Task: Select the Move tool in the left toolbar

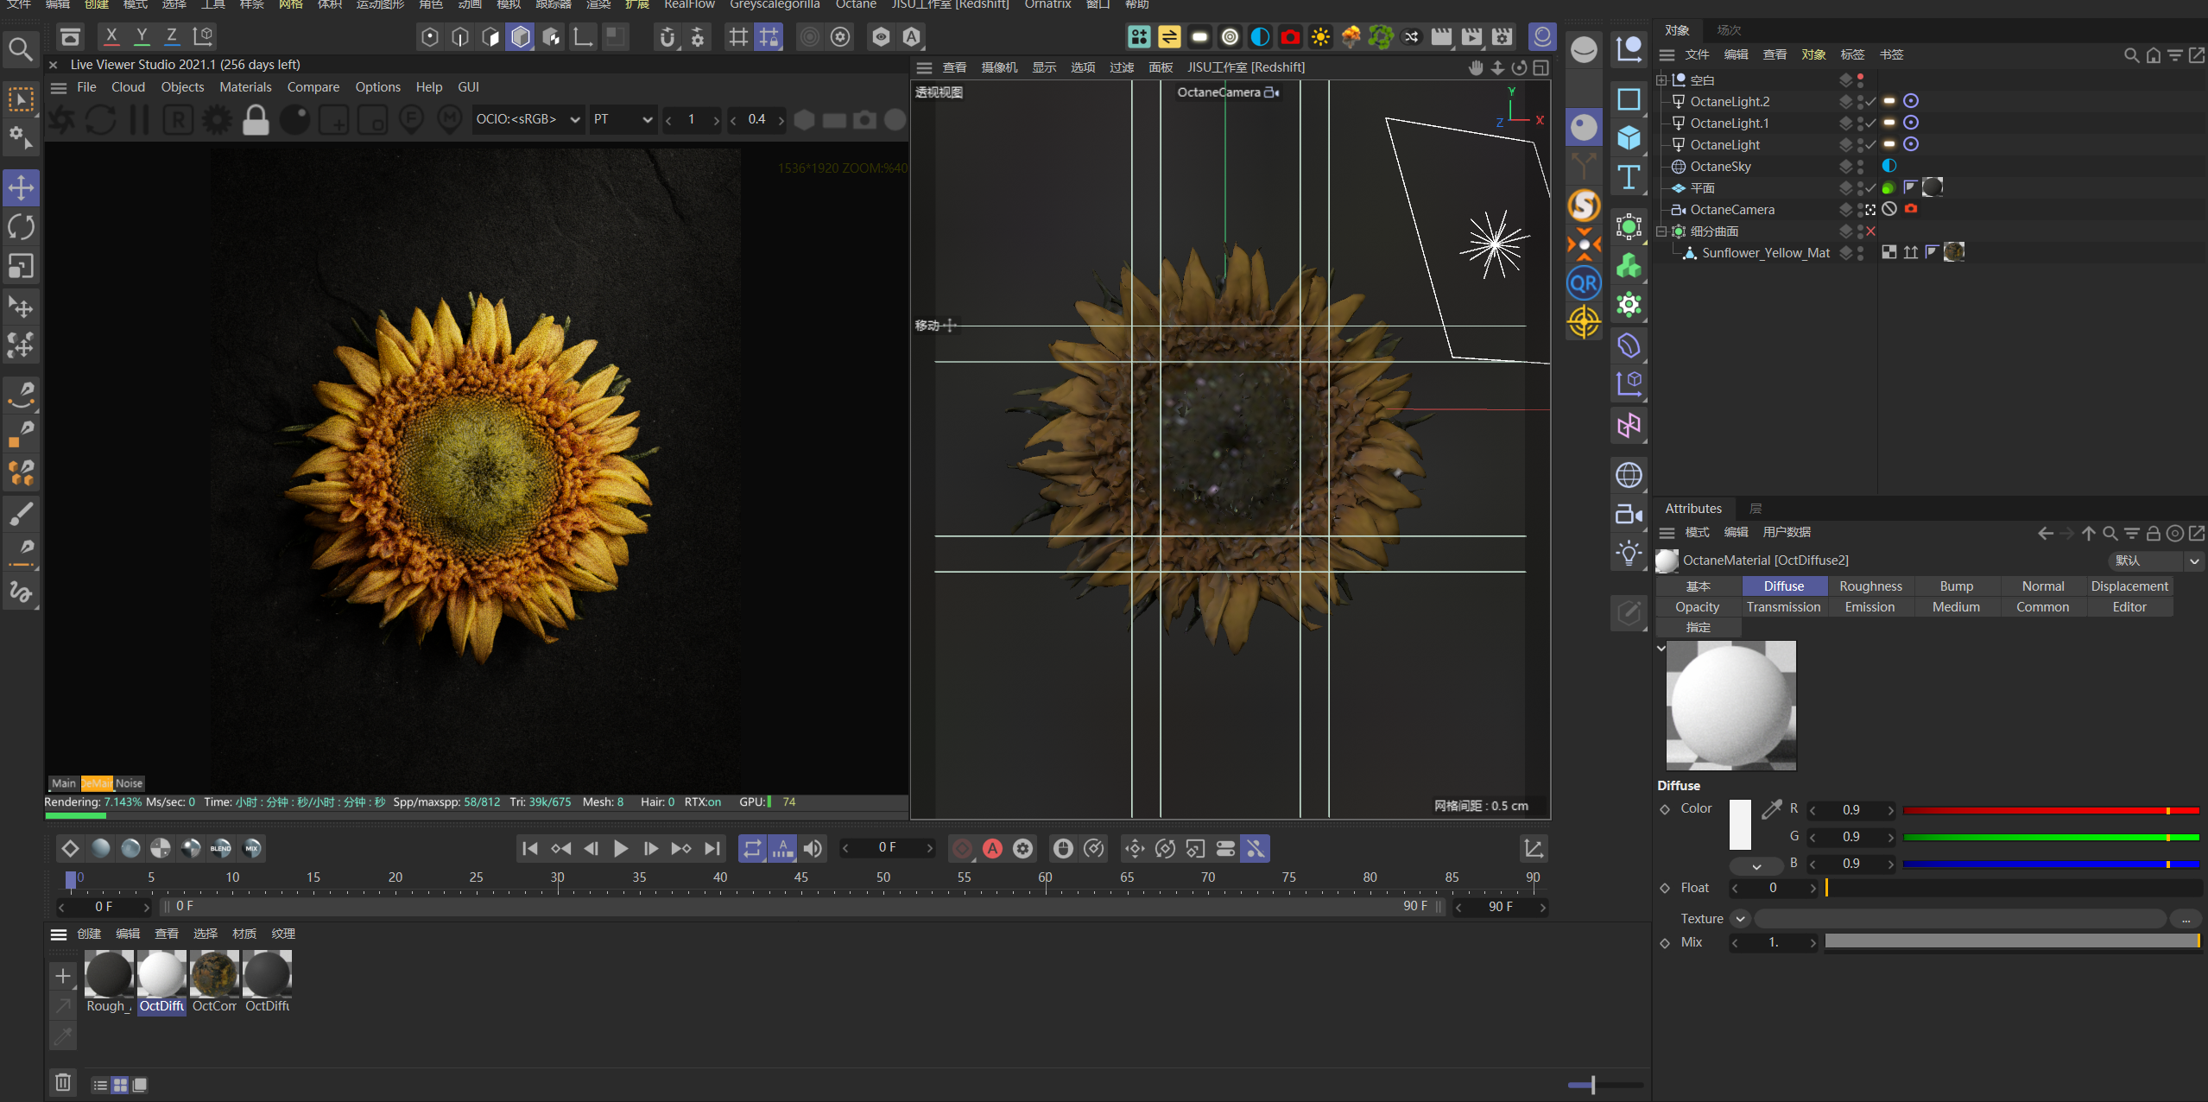Action: [x=21, y=187]
